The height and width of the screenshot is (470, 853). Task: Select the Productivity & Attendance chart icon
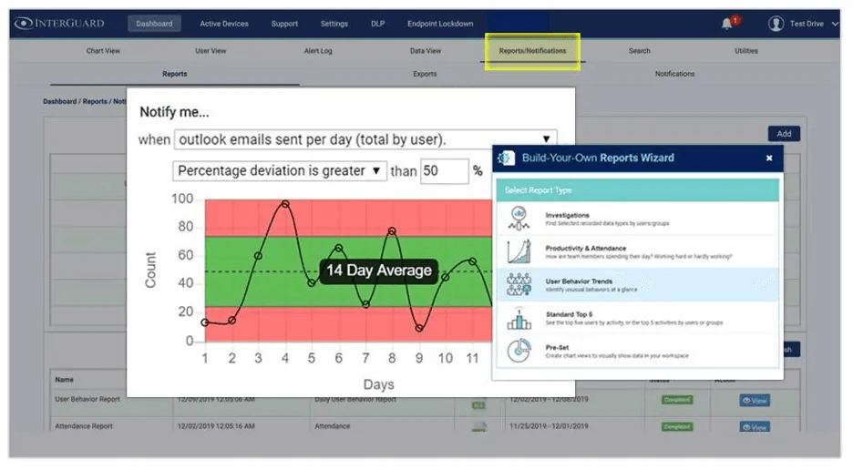pyautogui.click(x=519, y=251)
